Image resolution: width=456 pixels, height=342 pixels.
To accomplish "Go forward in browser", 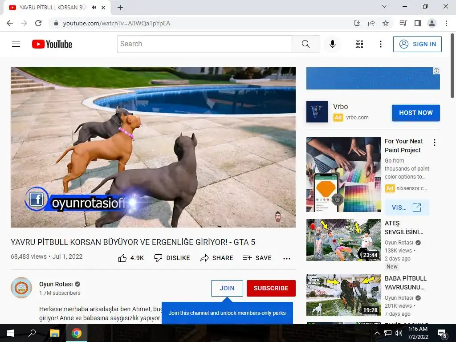I will pos(24,23).
